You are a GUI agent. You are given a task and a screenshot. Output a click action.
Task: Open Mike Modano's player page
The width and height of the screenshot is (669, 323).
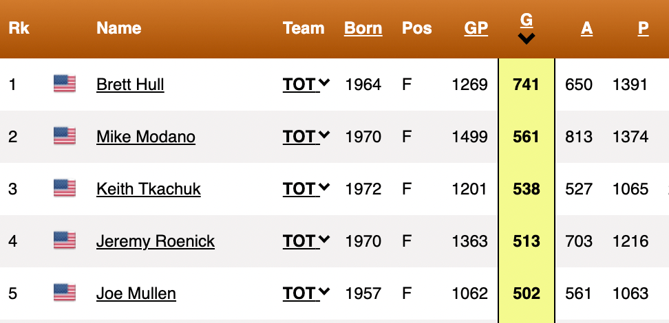146,137
